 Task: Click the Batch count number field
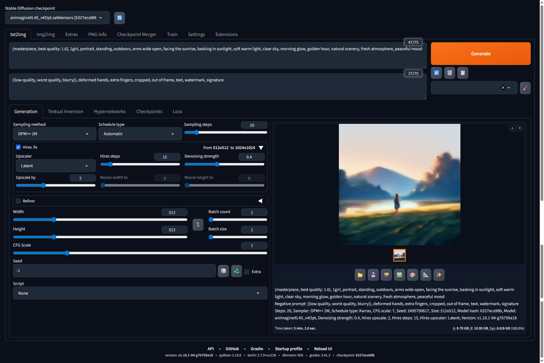(254, 212)
